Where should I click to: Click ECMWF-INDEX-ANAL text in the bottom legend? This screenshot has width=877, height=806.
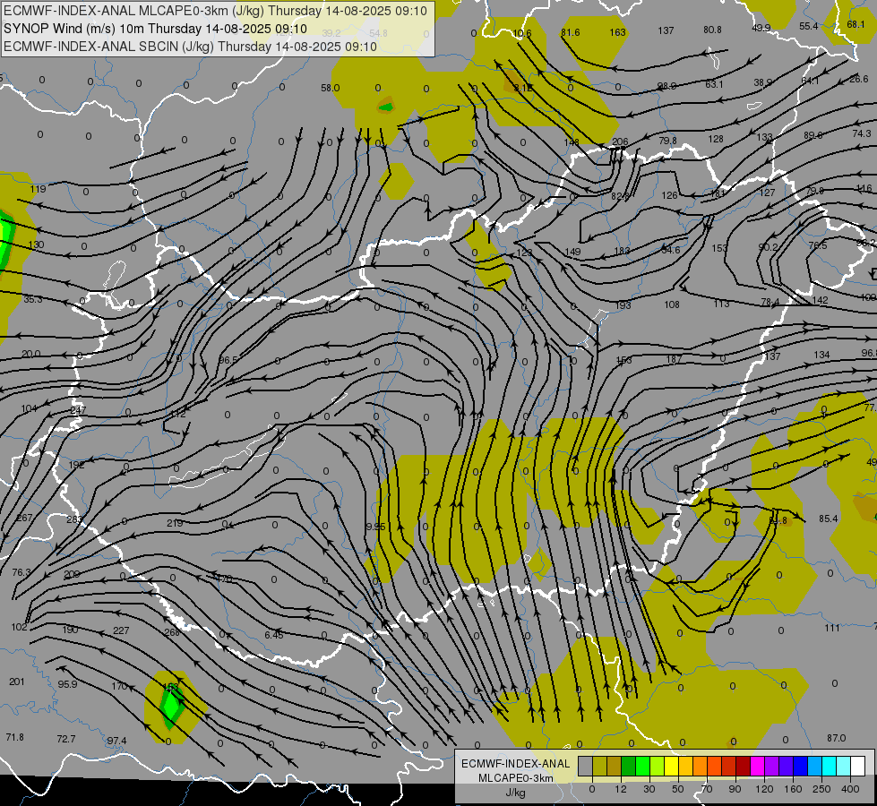coord(516,764)
